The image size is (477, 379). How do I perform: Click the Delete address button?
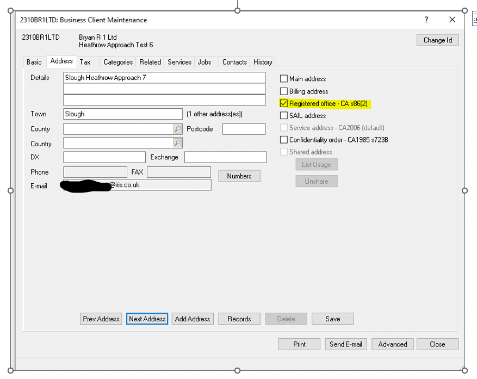point(286,319)
